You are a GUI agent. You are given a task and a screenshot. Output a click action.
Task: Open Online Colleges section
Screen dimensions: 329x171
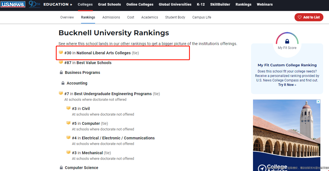tap(140, 4)
